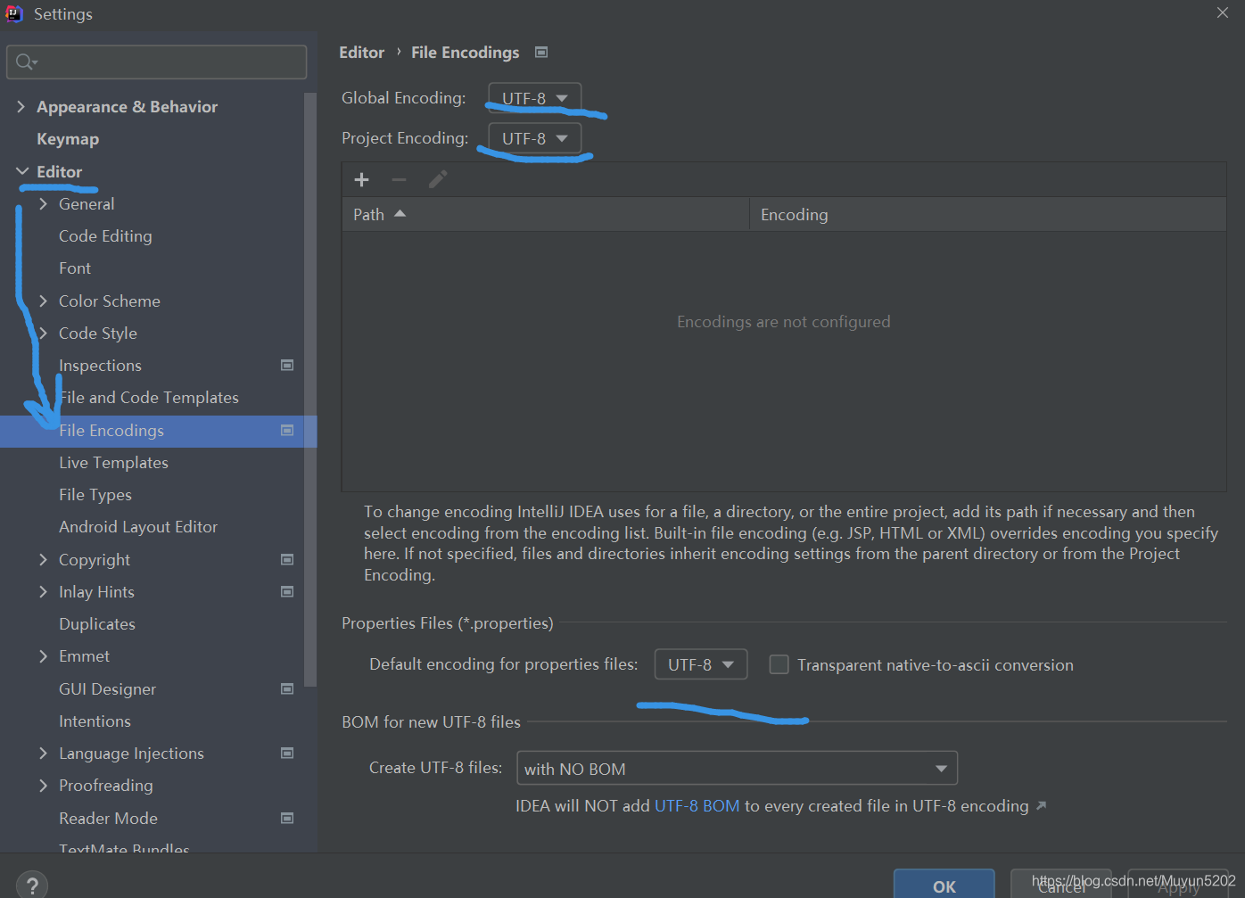The height and width of the screenshot is (898, 1245).
Task: Expand the Emmet node
Action: pos(43,656)
